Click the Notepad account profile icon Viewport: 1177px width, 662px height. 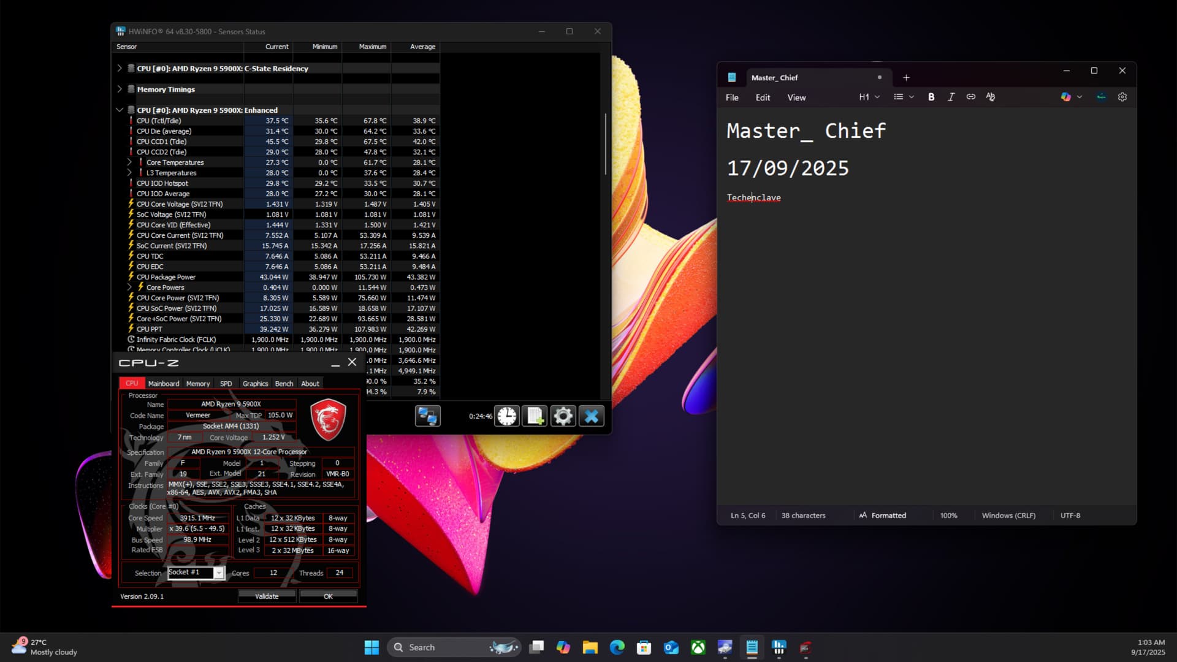(x=1102, y=97)
